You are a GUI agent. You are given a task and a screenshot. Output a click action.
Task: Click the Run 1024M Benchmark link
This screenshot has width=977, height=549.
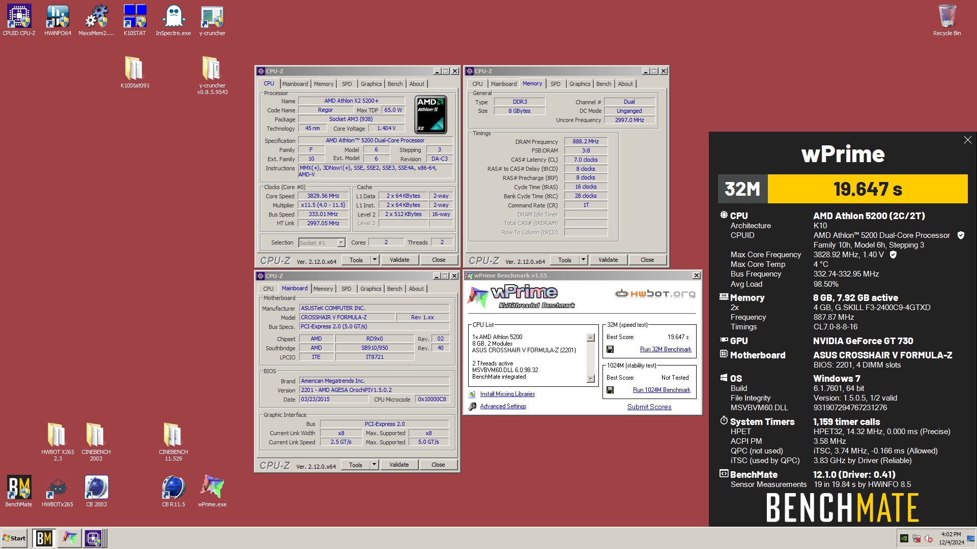(662, 390)
